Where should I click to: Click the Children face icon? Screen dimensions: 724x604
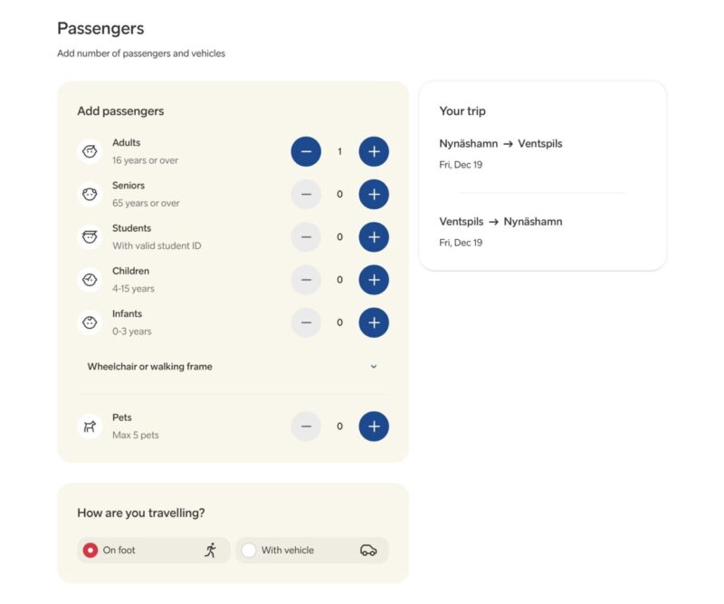point(90,280)
